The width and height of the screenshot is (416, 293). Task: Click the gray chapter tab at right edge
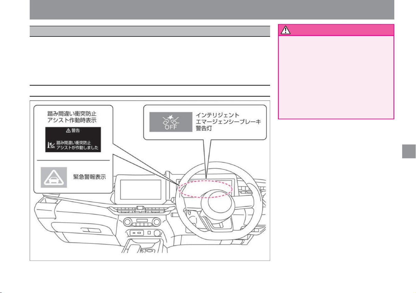coord(409,151)
